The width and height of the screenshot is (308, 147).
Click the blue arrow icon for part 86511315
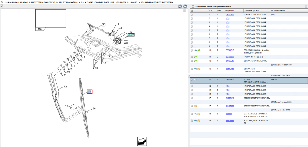click(196, 50)
